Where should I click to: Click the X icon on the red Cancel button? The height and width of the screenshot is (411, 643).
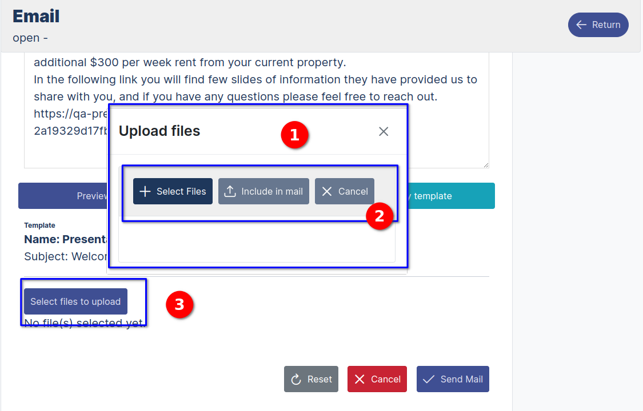(x=360, y=378)
